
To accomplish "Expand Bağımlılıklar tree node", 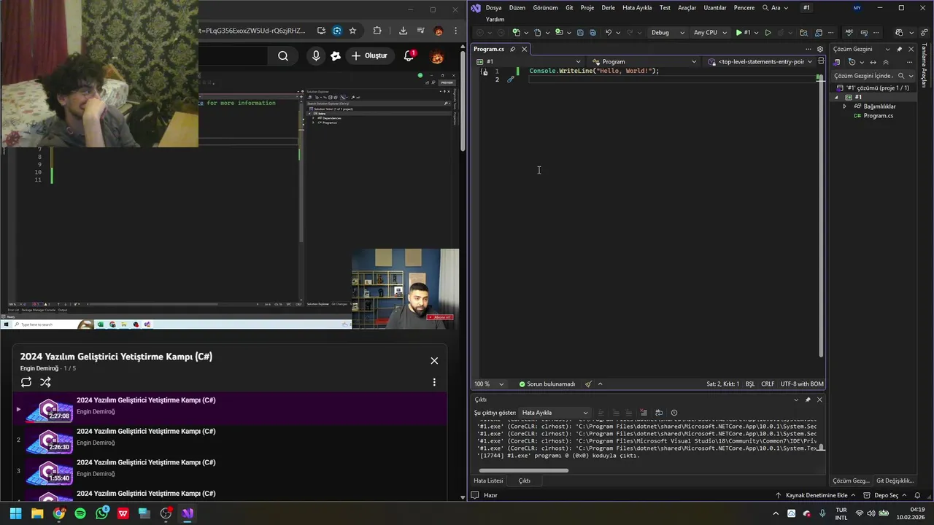I will point(845,106).
